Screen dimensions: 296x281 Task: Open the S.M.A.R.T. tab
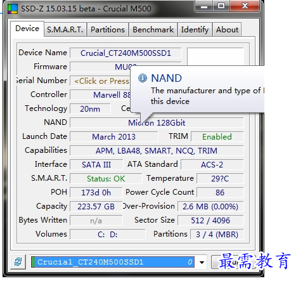pos(65,30)
